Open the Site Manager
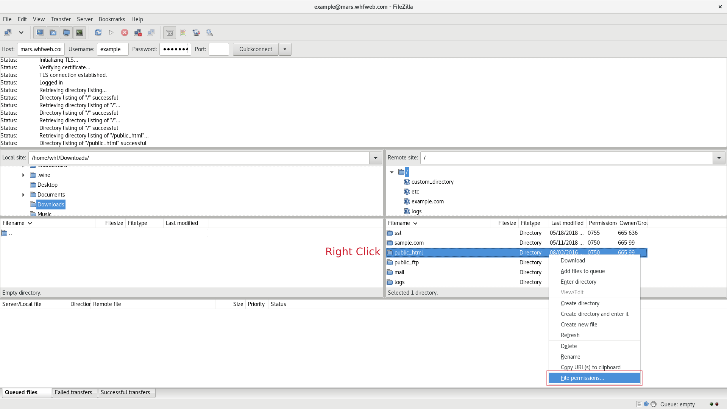Image resolution: width=727 pixels, height=409 pixels. point(8,33)
